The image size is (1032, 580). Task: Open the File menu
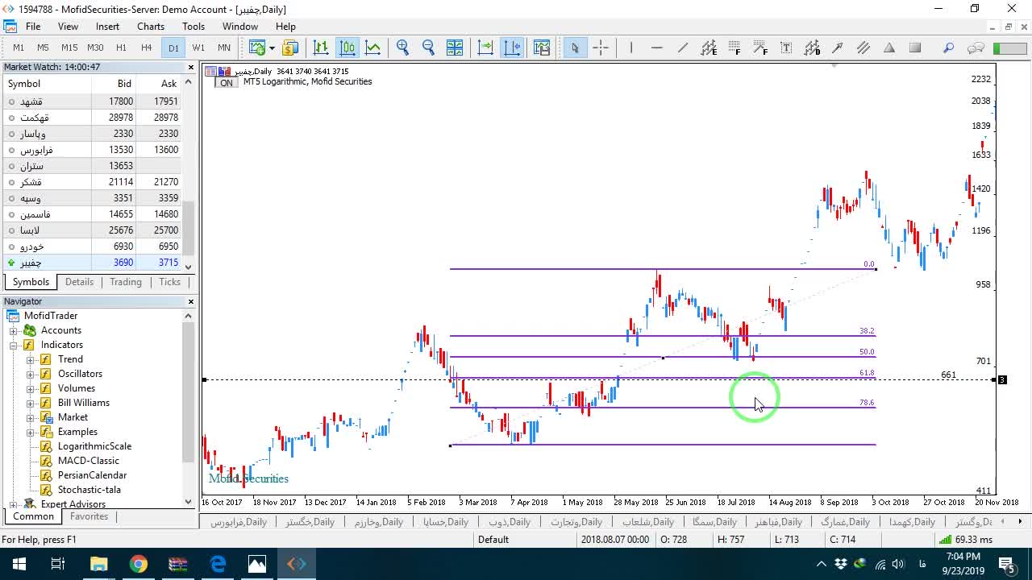pyautogui.click(x=32, y=27)
